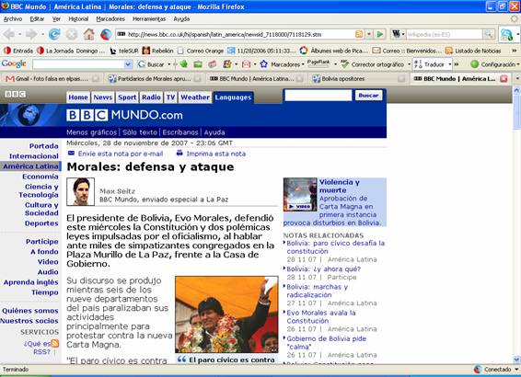Open the Álbumes web de Picasa bookmark
The width and height of the screenshot is (521, 377).
click(334, 51)
